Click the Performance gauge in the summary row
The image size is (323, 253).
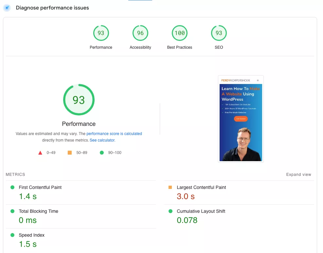pyautogui.click(x=101, y=33)
